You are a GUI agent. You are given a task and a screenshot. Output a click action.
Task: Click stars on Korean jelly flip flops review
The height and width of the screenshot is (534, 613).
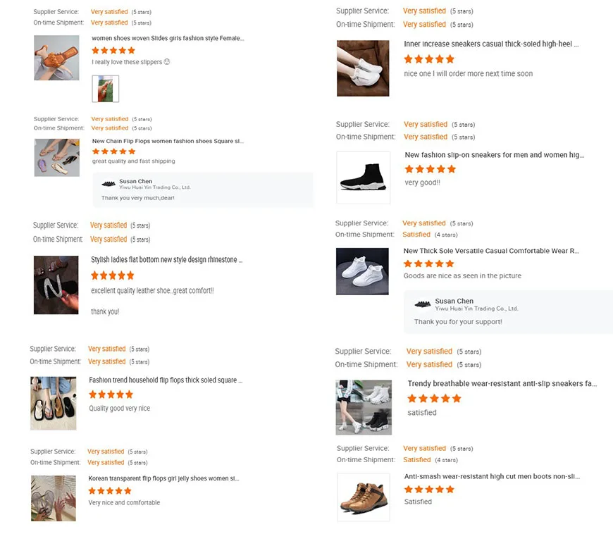(x=109, y=490)
